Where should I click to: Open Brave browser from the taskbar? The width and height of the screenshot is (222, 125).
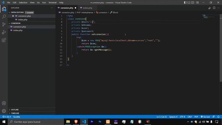click(x=76, y=122)
